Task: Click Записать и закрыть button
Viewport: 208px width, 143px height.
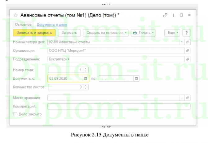Action: [34, 33]
